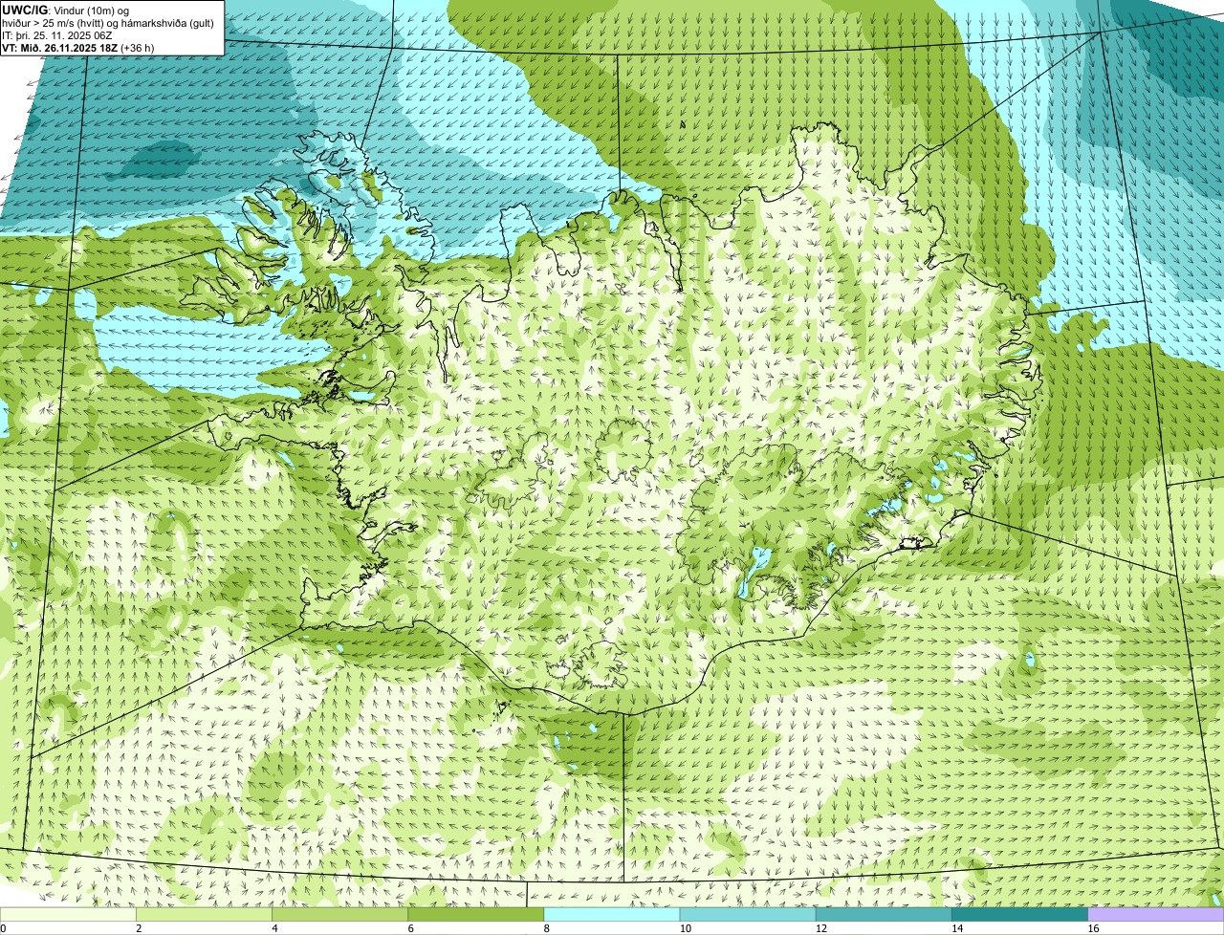Click the 10–12 m/s legend color segment
Screen dimensions: 1224x935
click(748, 915)
